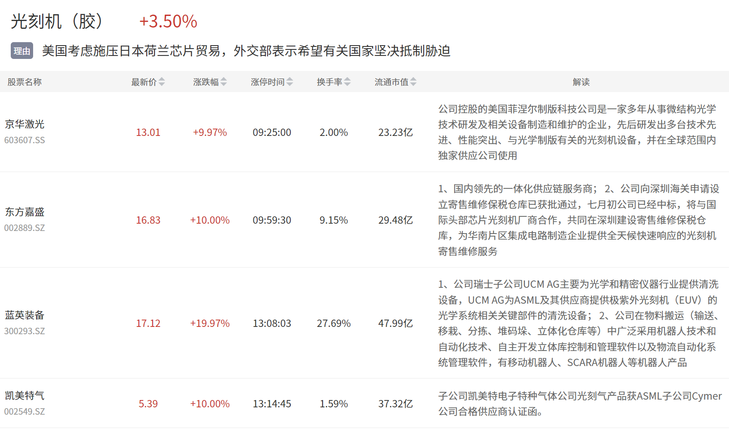Screen dimensions: 729x431
Task: Click stock code 002549.SZ
Action: point(25,412)
